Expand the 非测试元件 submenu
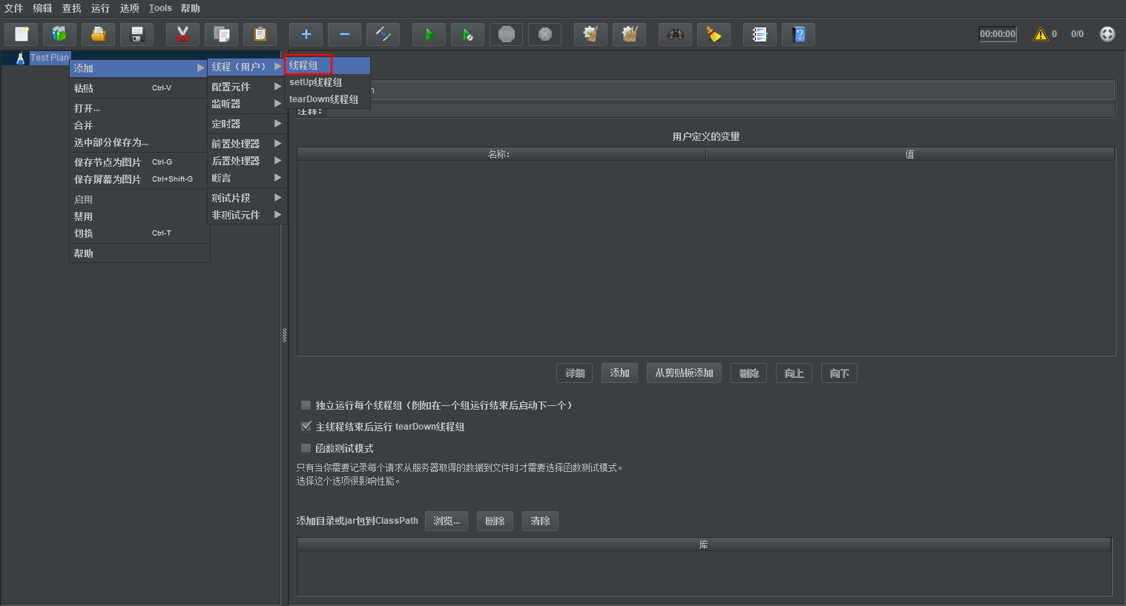The image size is (1126, 606). point(247,215)
